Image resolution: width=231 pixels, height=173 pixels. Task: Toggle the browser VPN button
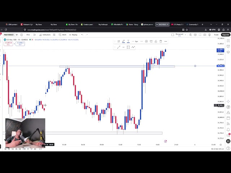212,30
